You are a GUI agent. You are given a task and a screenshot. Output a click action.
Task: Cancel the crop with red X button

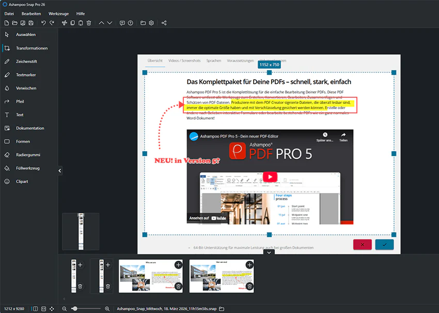click(362, 245)
